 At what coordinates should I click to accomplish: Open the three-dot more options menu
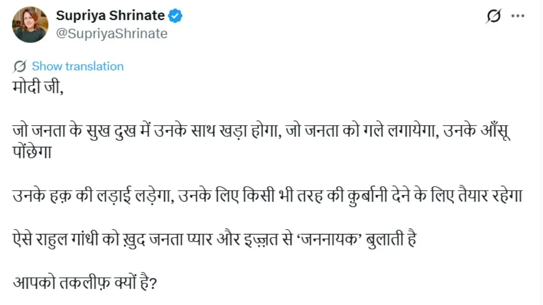[x=518, y=16]
